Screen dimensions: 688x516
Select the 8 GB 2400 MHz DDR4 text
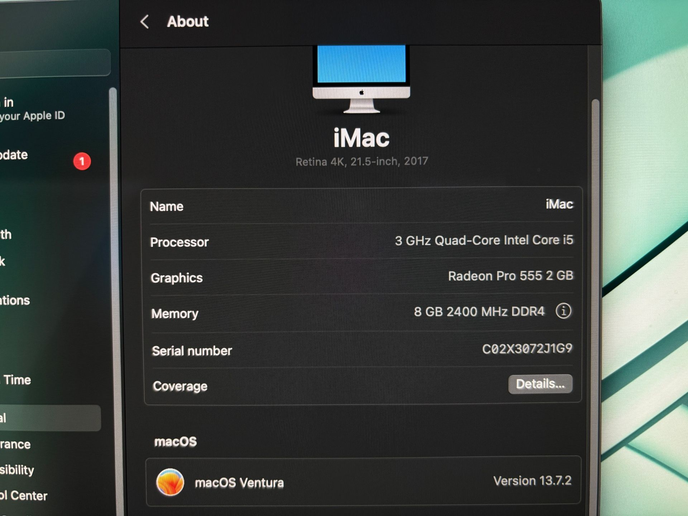click(x=479, y=311)
